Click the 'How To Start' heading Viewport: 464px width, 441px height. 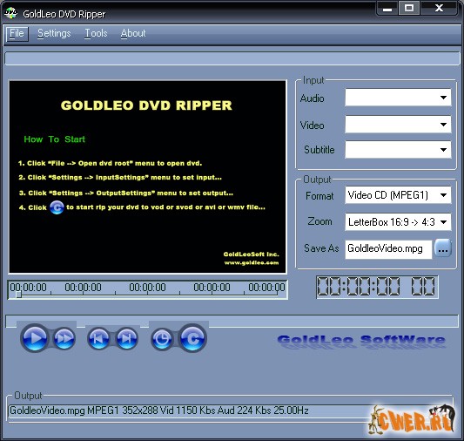(55, 139)
